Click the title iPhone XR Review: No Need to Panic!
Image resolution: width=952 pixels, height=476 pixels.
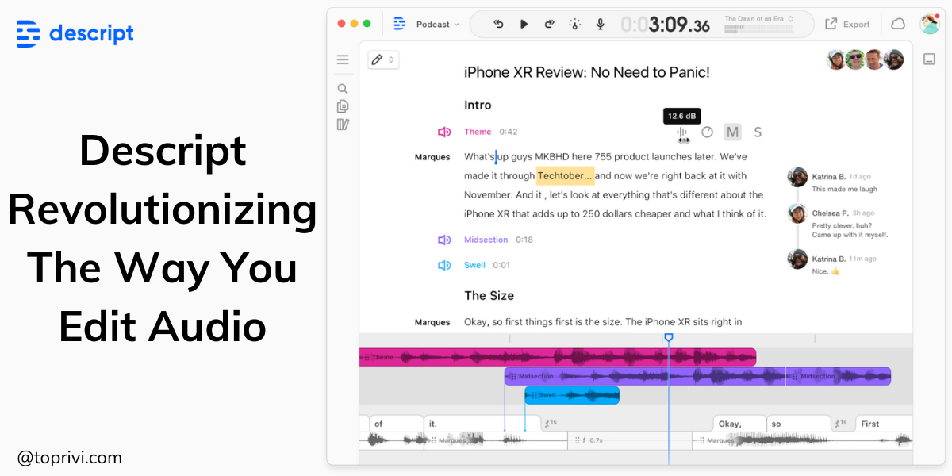tap(587, 72)
